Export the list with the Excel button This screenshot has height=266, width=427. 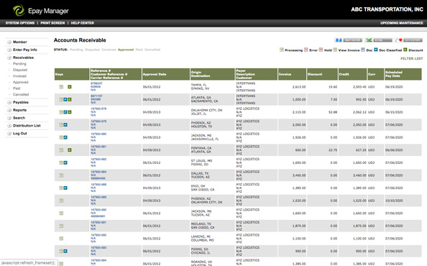(379, 40)
